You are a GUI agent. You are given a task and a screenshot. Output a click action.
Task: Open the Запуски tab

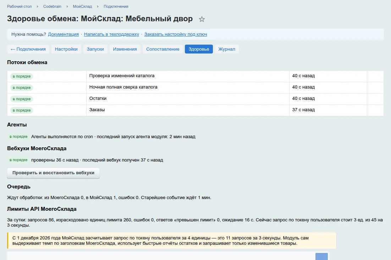[95, 49]
